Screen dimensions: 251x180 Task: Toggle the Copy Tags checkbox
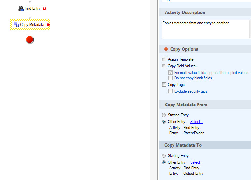(164, 85)
